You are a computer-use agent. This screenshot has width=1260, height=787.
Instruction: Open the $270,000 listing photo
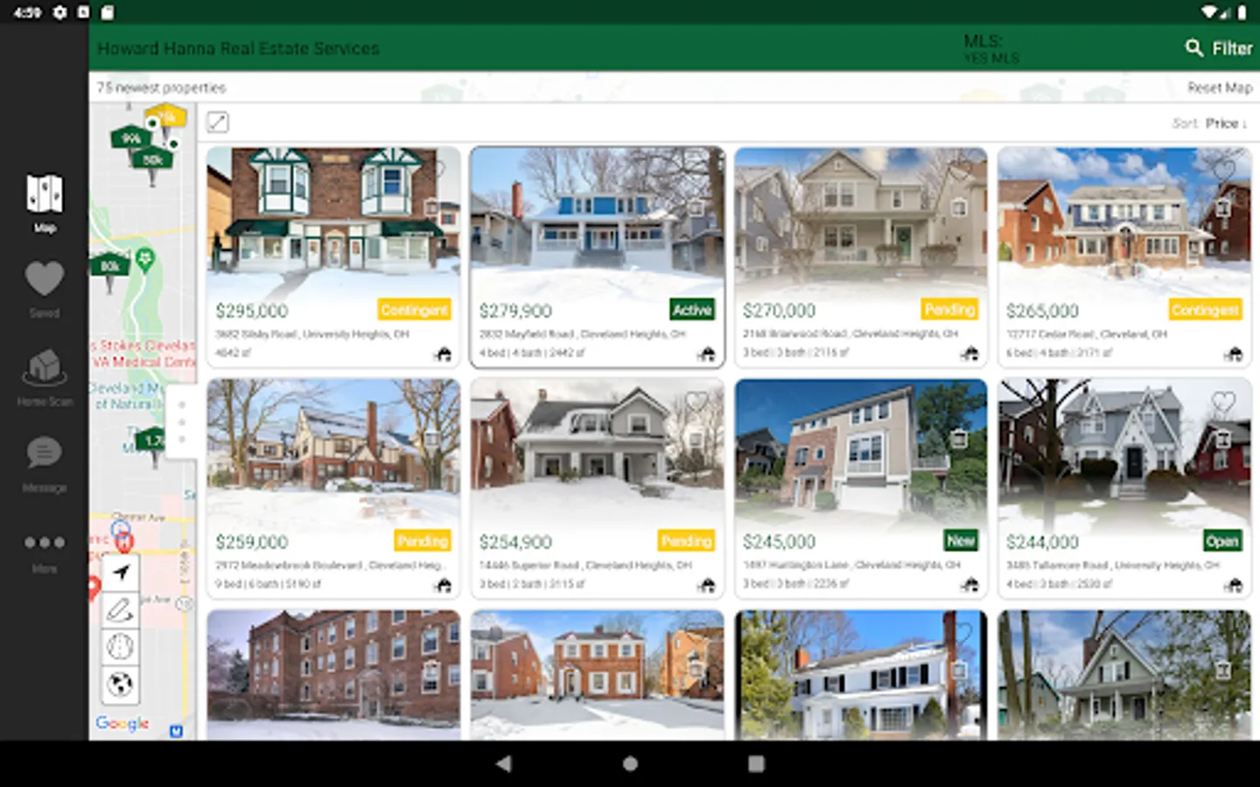coord(861,222)
